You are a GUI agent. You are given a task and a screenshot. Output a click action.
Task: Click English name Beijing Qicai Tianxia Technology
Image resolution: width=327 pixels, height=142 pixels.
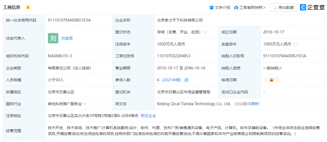(x=194, y=104)
